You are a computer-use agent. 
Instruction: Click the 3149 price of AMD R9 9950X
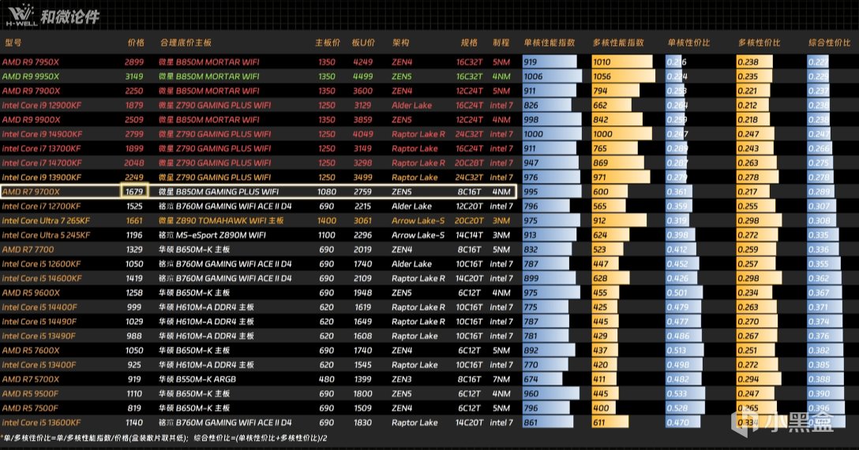point(134,76)
